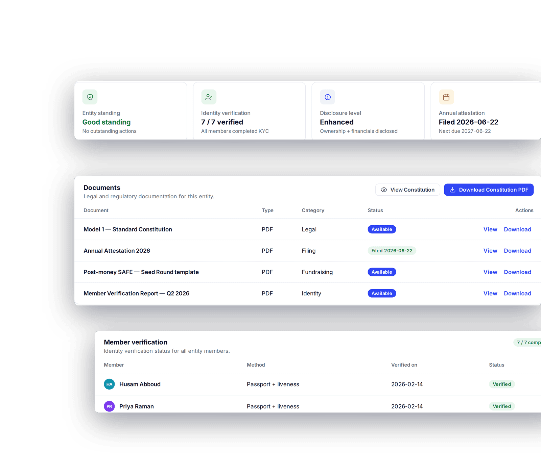Click the Category column header
This screenshot has width=541, height=473.
point(313,210)
